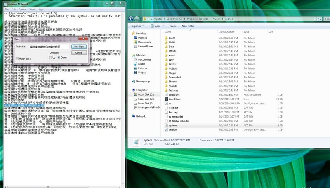This screenshot has height=188, width=330.
Task: Open the Network location
Action: tap(140, 116)
